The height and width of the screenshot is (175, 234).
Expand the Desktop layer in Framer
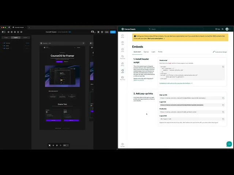coord(3,43)
